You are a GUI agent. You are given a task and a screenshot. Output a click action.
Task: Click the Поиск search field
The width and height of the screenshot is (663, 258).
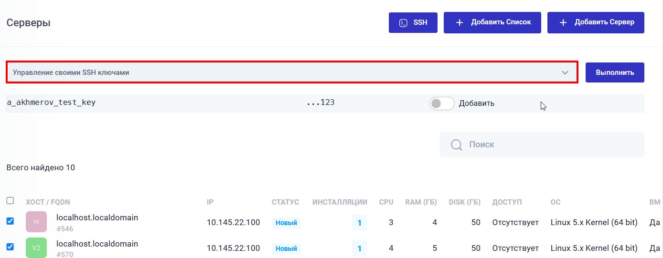(x=542, y=144)
